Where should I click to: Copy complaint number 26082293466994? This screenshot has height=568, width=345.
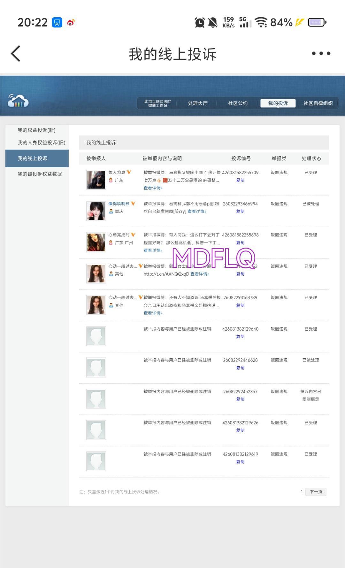tap(240, 211)
